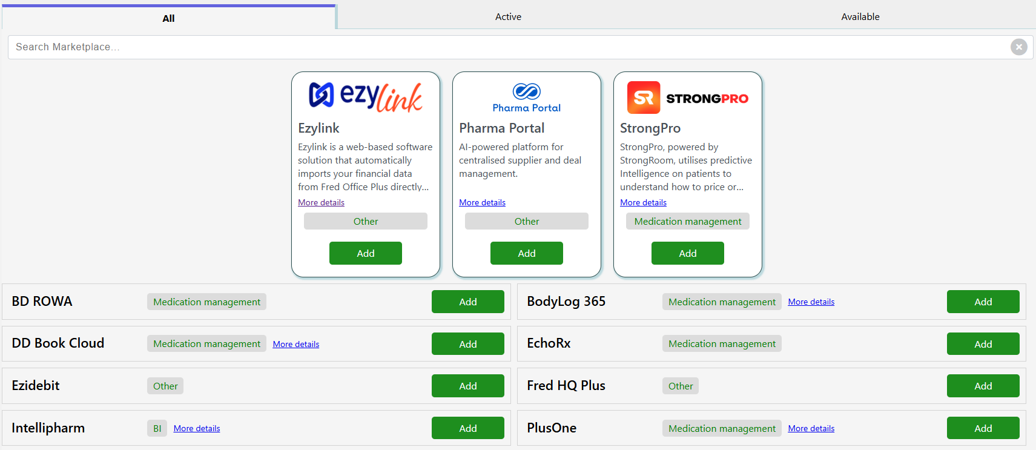This screenshot has width=1036, height=450.
Task: Click the Pharma Portal logo
Action: pos(527,98)
